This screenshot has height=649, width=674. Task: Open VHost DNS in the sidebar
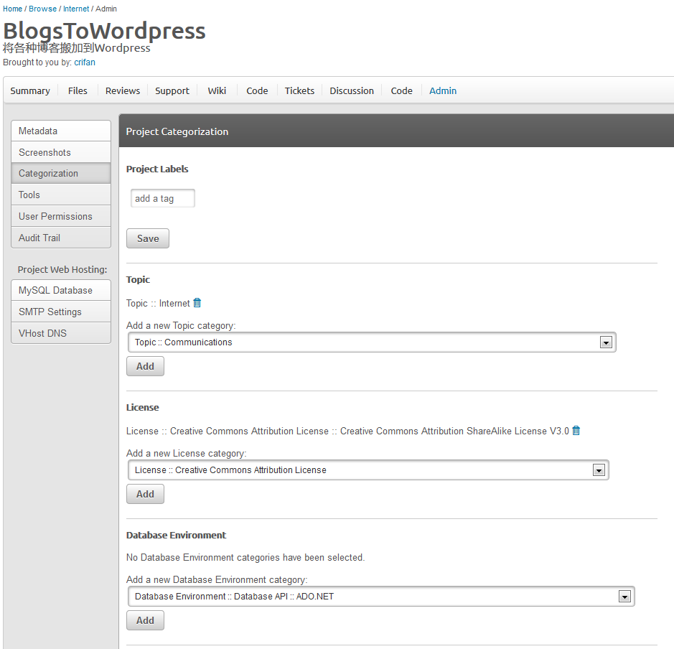[61, 333]
